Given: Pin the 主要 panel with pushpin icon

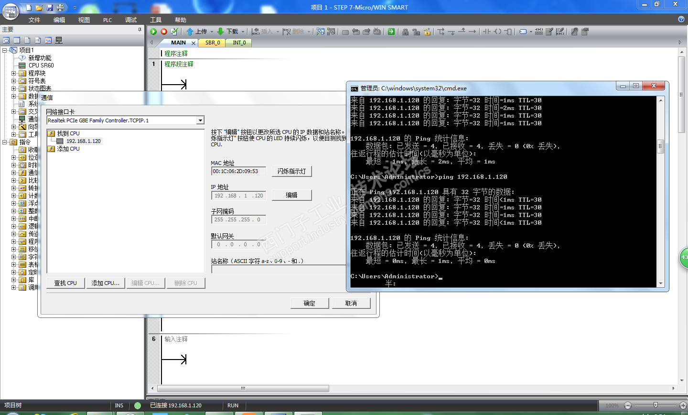Looking at the screenshot, I should click(140, 30).
